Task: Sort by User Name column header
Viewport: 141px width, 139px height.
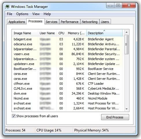Action: click(47, 33)
